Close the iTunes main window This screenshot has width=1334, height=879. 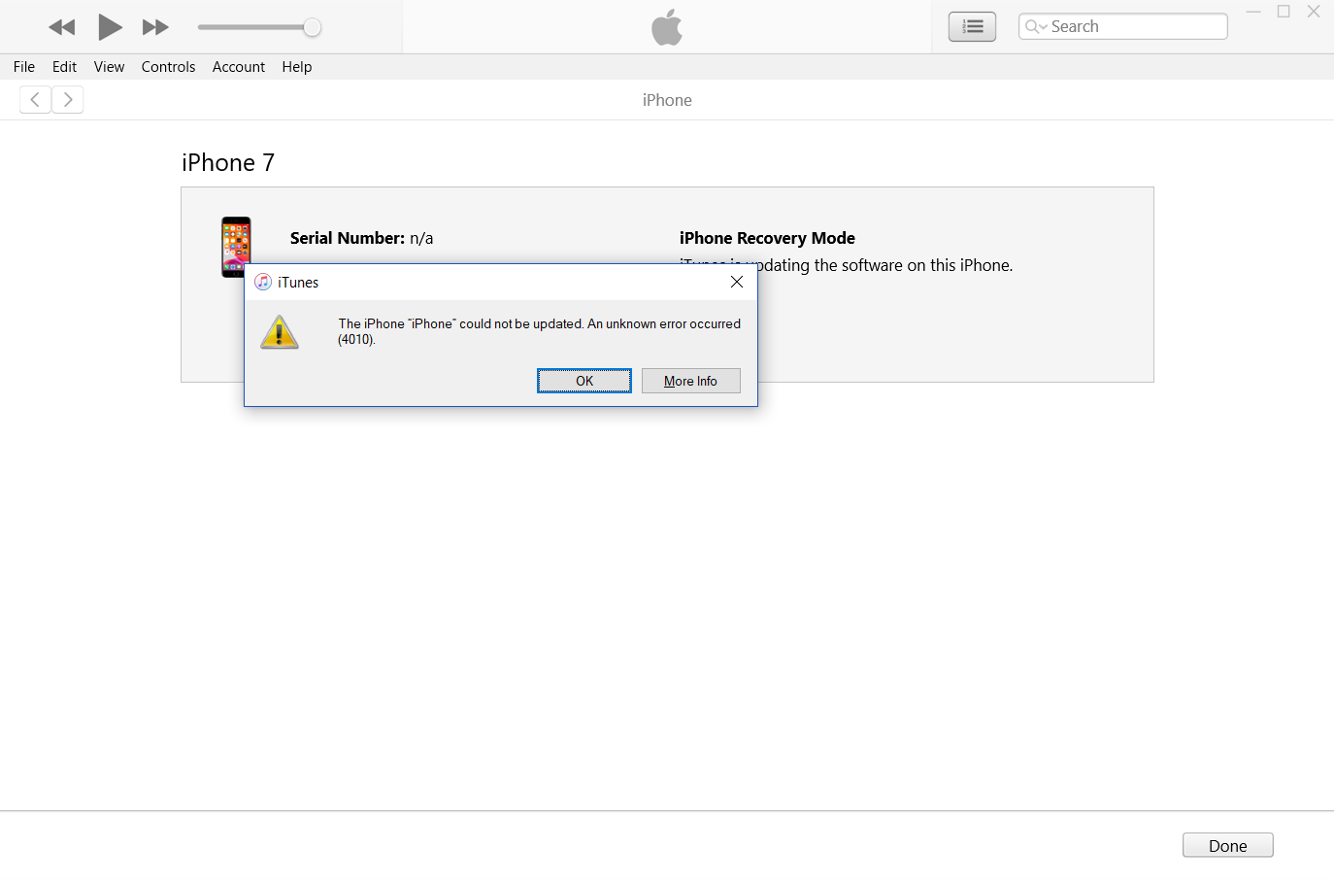point(1314,12)
